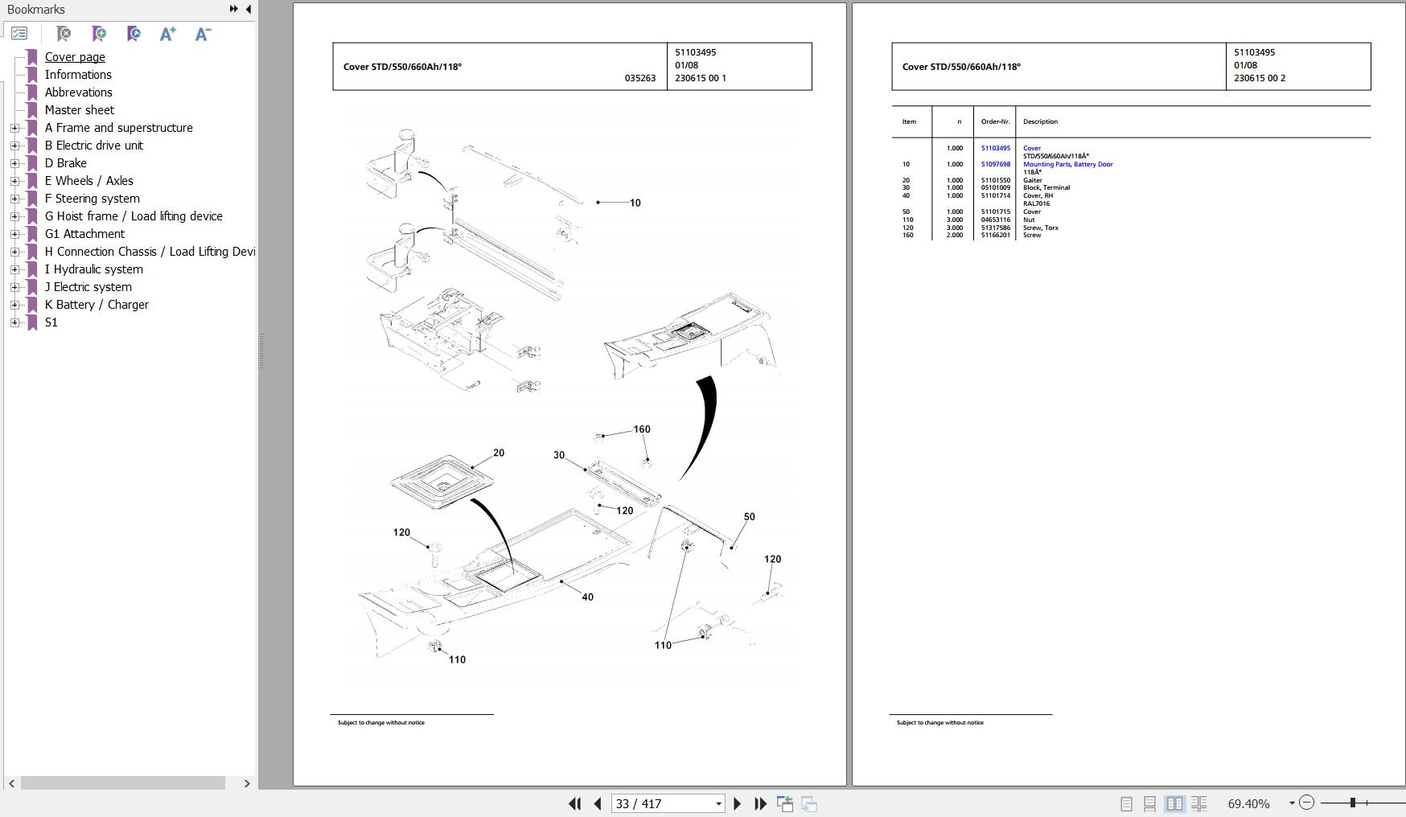Click the bookmark panel horizontal scrollbar
This screenshot has width=1406, height=817.
(x=122, y=783)
